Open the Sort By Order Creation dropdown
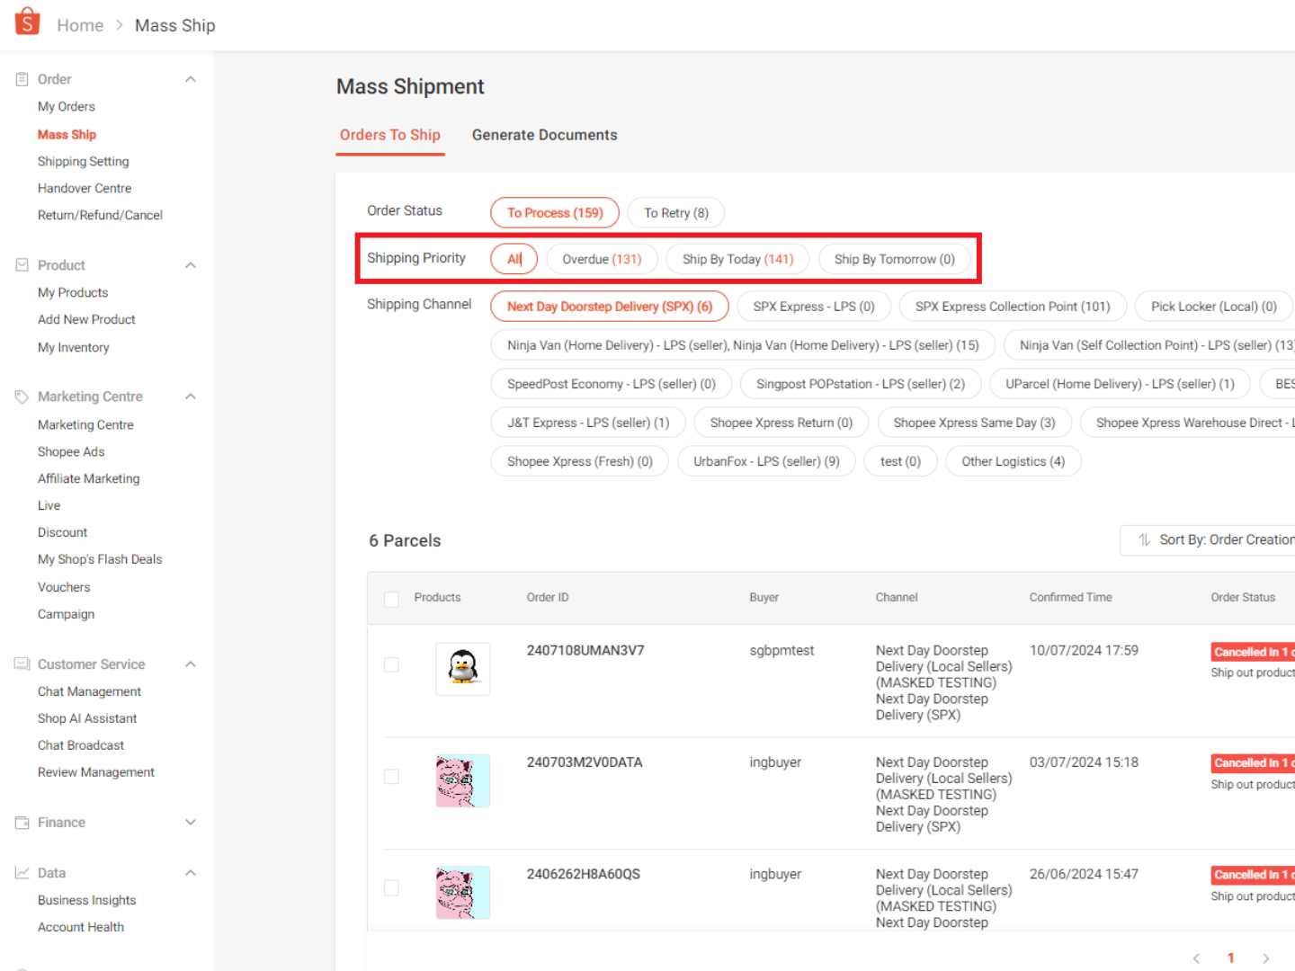 pyautogui.click(x=1210, y=540)
